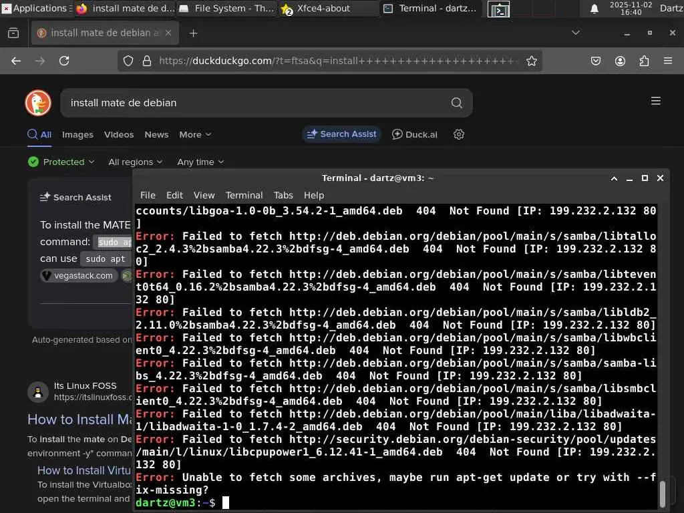Viewport: 684px width, 513px height.
Task: Go back with the browser back arrow
Action: click(x=16, y=61)
